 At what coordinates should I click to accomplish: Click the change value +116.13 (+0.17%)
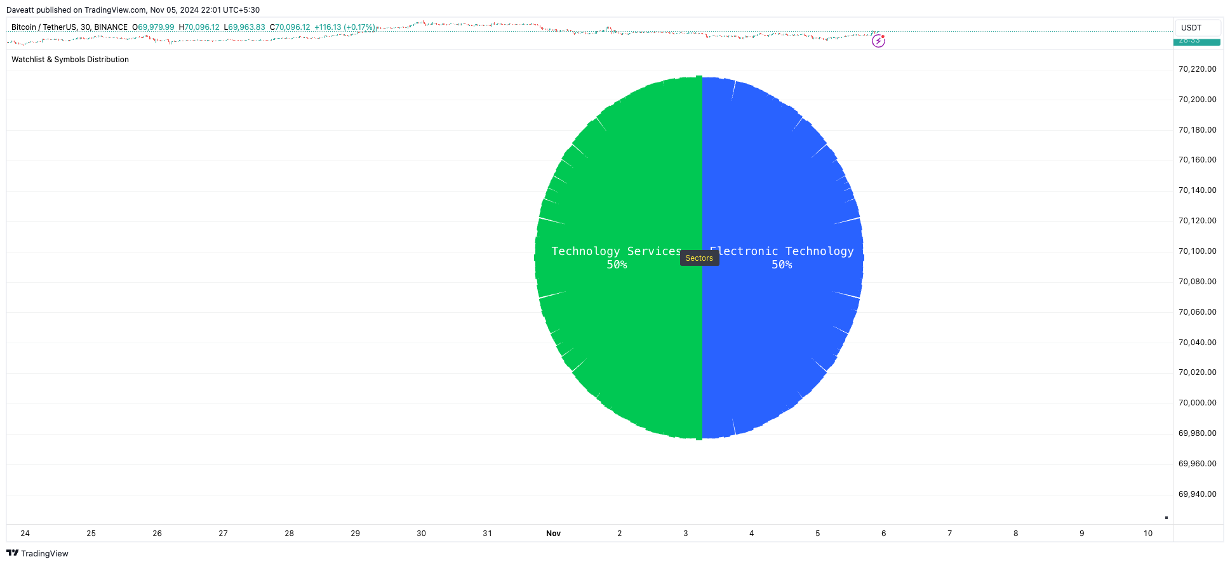click(x=345, y=27)
